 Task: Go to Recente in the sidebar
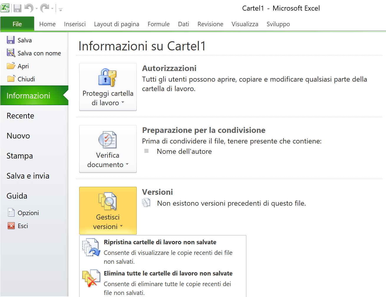[20, 115]
